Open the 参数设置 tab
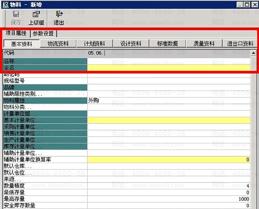The height and width of the screenshot is (209, 259). (43, 34)
